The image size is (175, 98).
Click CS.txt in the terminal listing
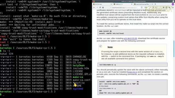(77, 63)
